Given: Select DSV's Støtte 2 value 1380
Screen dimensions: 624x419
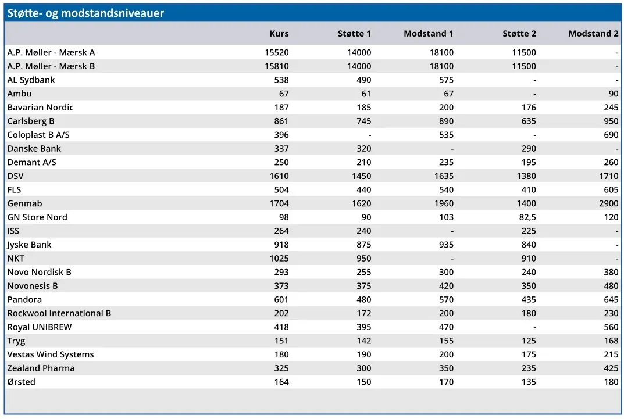Looking at the screenshot, I should pos(526,176).
